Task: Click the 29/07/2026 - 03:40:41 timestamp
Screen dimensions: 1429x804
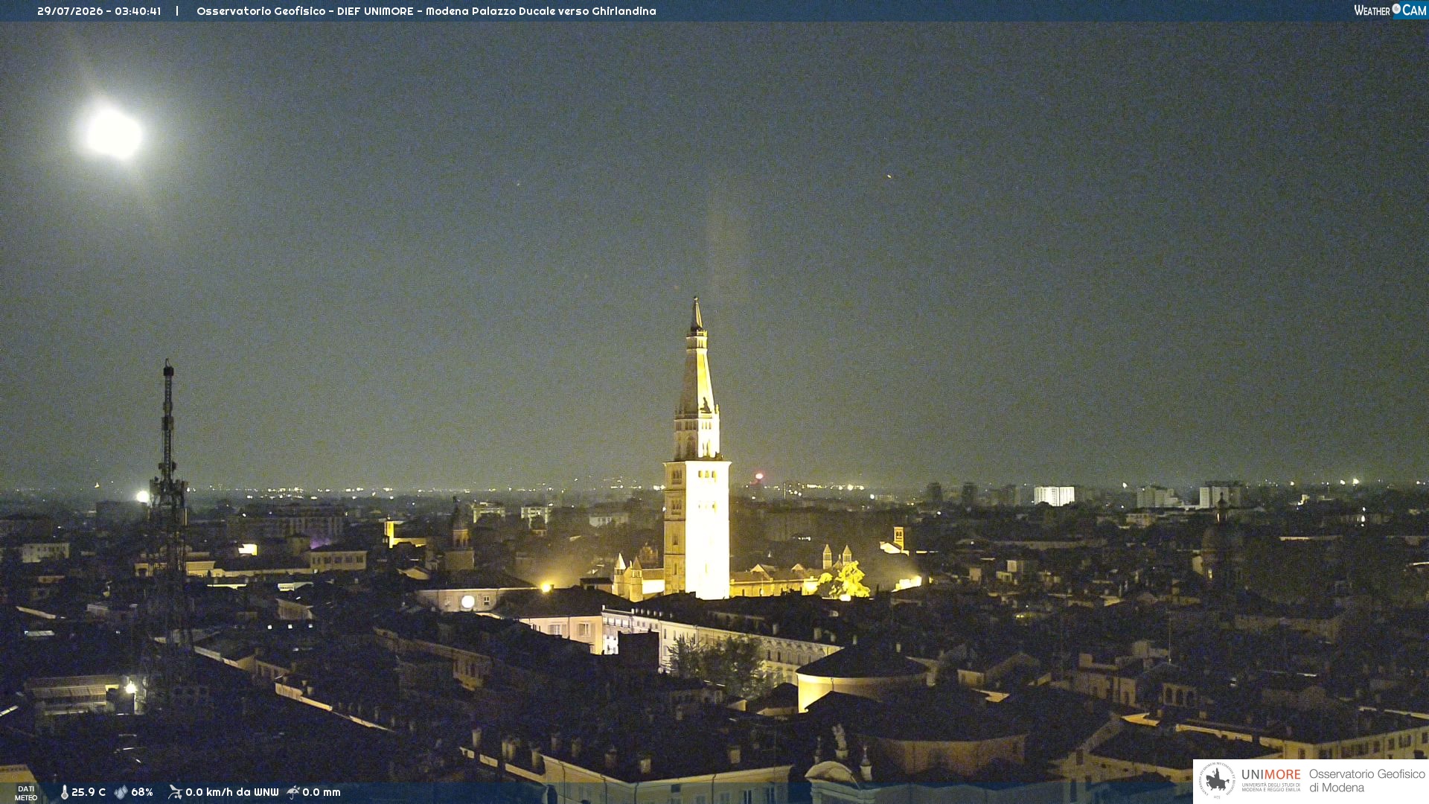Action: (x=99, y=11)
